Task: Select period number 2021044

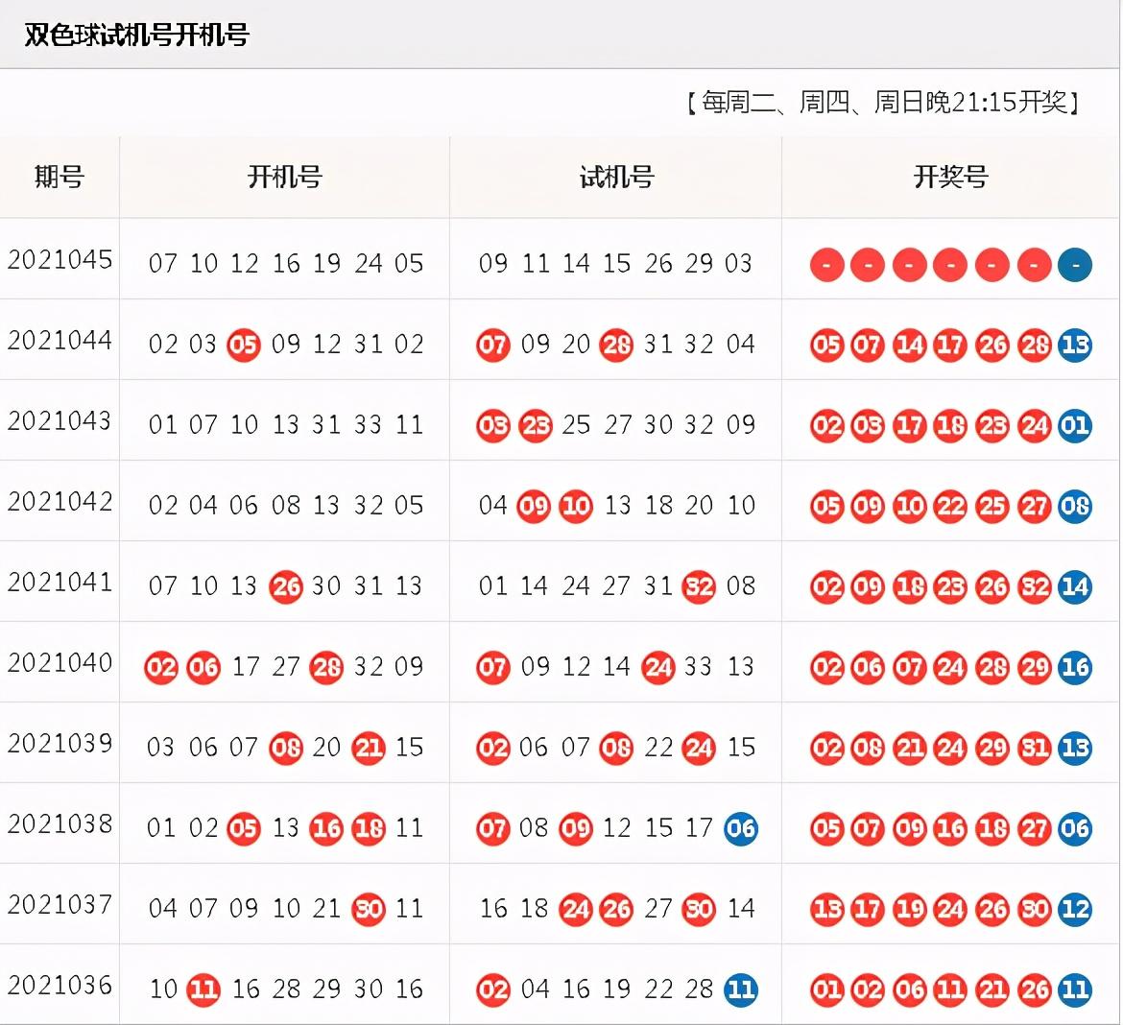Action: click(x=60, y=340)
